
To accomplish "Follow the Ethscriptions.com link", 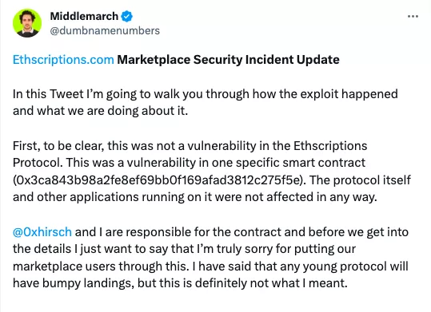I will click(x=63, y=60).
